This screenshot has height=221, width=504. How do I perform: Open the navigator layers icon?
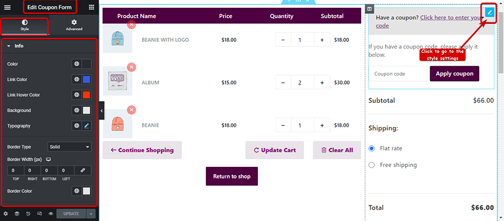(x=17, y=214)
